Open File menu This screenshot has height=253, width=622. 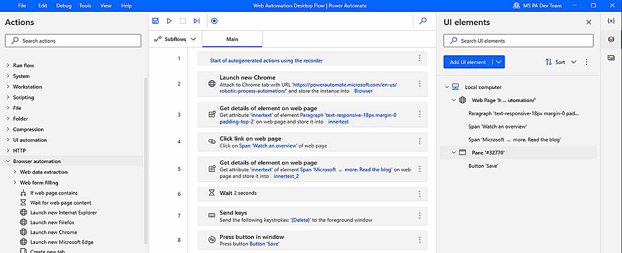(22, 5)
